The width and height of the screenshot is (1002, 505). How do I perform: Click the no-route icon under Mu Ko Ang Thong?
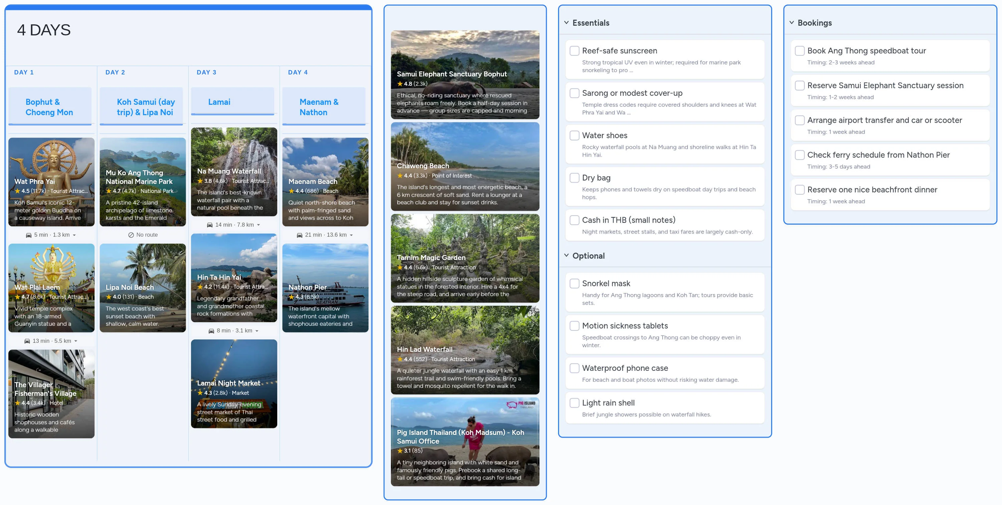(x=131, y=235)
